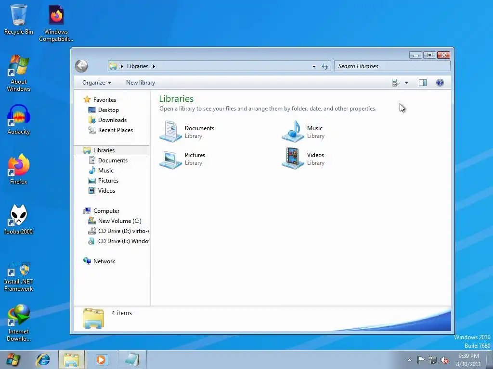Screen dimensions: 493x369
Task: Select Favorites in navigation pane
Action: coord(104,100)
